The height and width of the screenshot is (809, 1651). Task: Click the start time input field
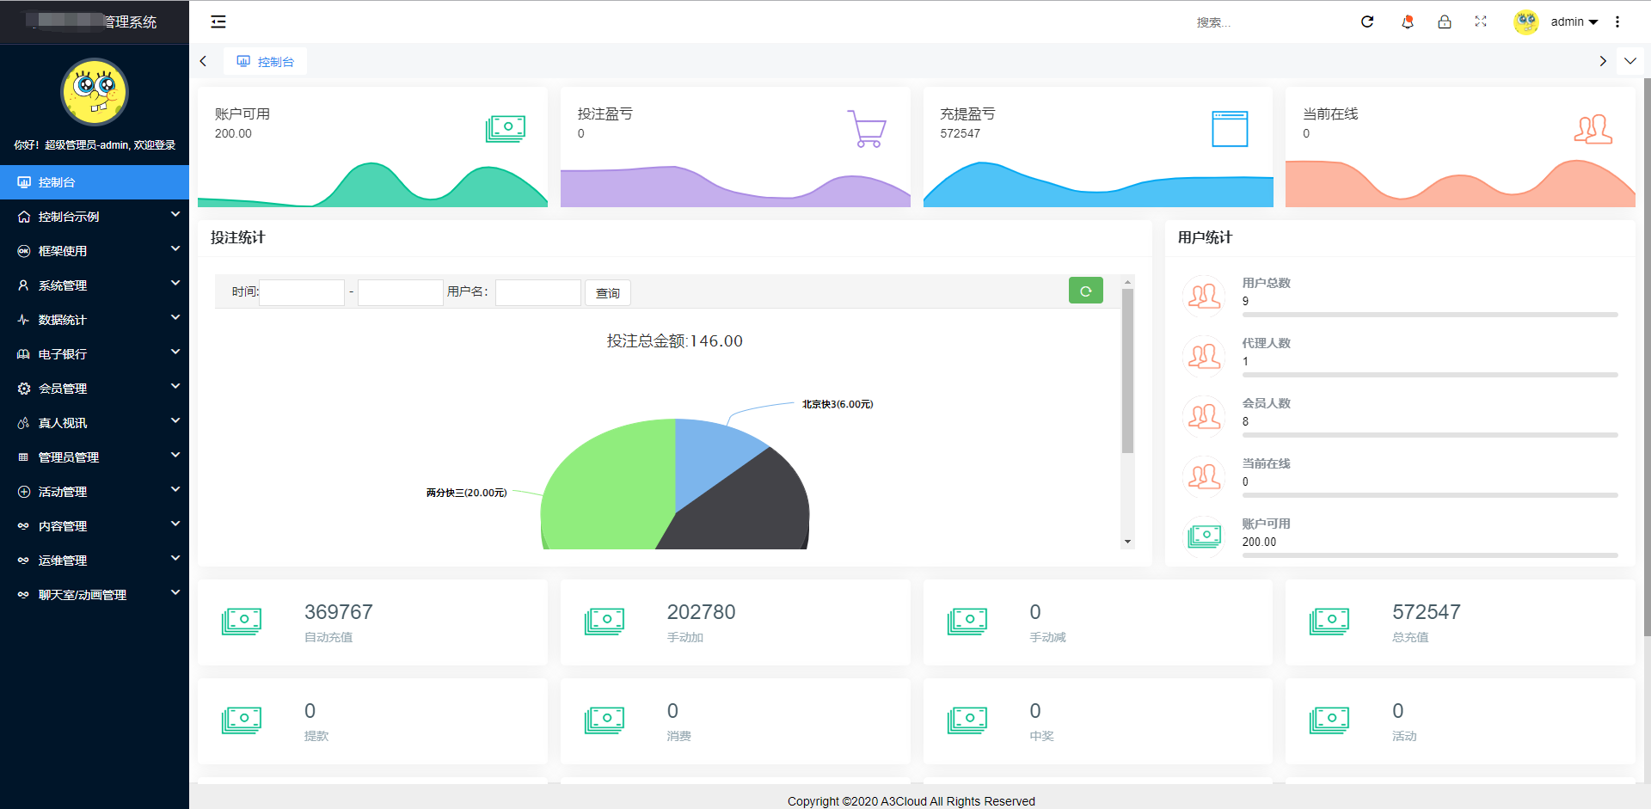(x=302, y=292)
